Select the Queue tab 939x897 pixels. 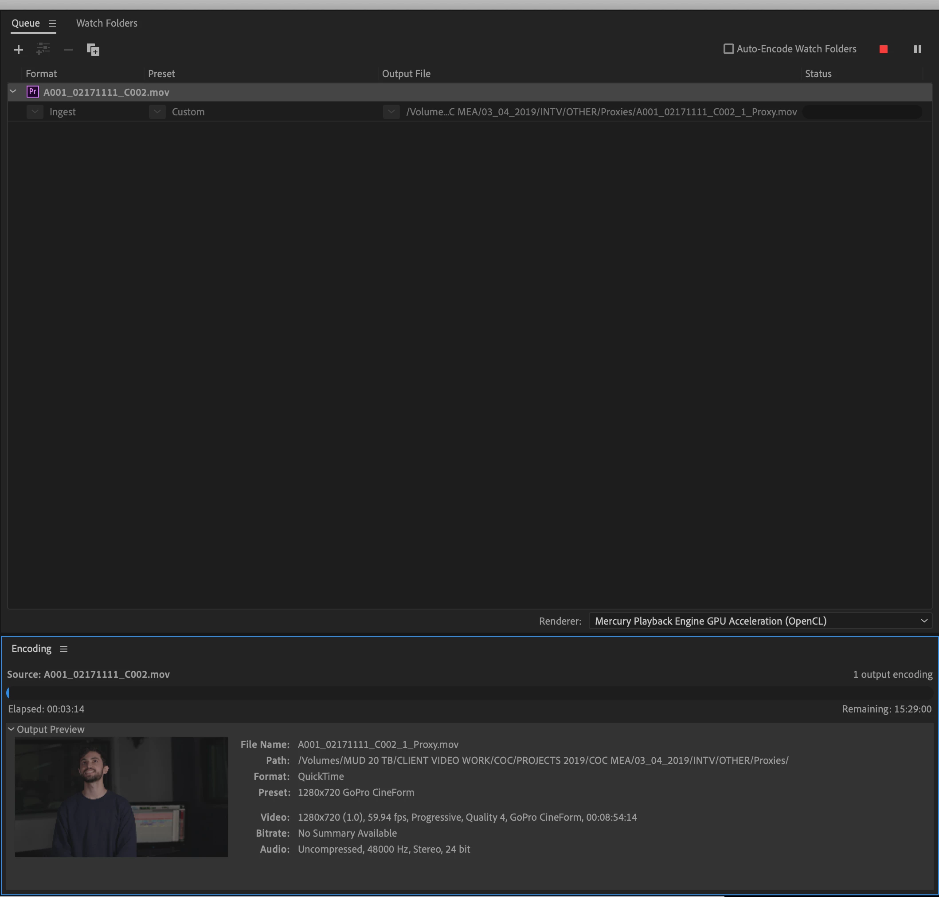click(x=26, y=23)
